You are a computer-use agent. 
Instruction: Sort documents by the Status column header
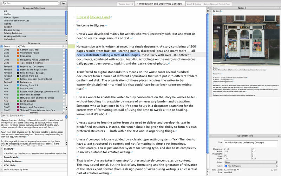coord(10,46)
